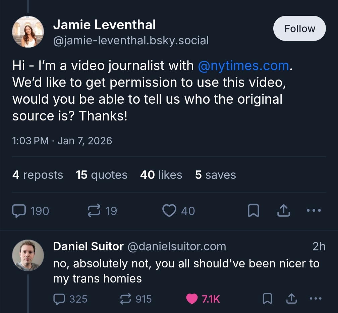Unlike Daniel Suitor's comment
Viewport: 338px width, 313px height.
click(192, 299)
